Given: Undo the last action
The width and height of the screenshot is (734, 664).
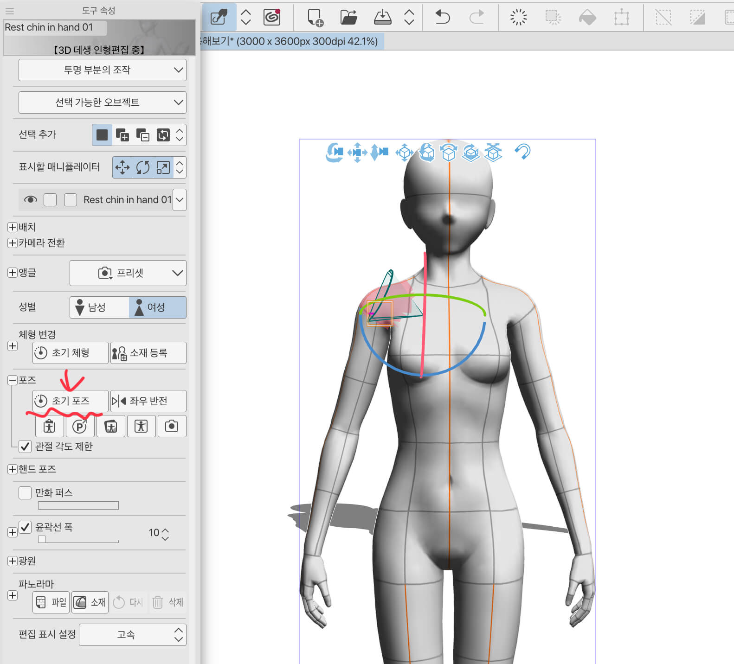Looking at the screenshot, I should coord(443,17).
